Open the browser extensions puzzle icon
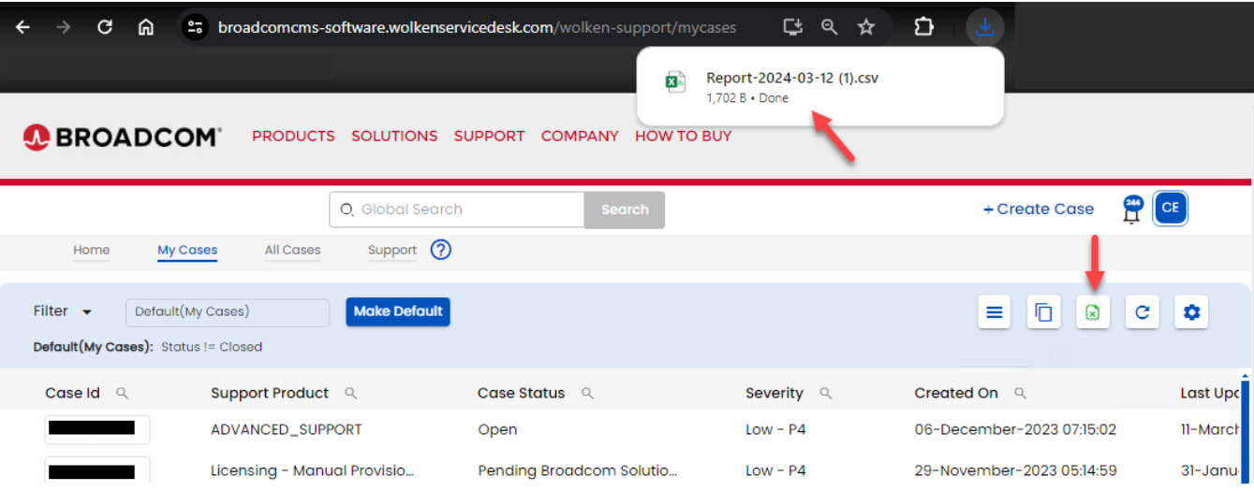 pyautogui.click(x=923, y=27)
